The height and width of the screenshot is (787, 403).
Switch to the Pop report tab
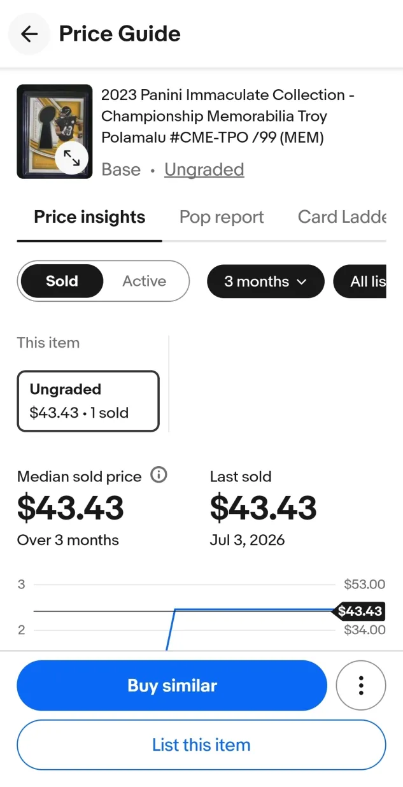pyautogui.click(x=222, y=217)
